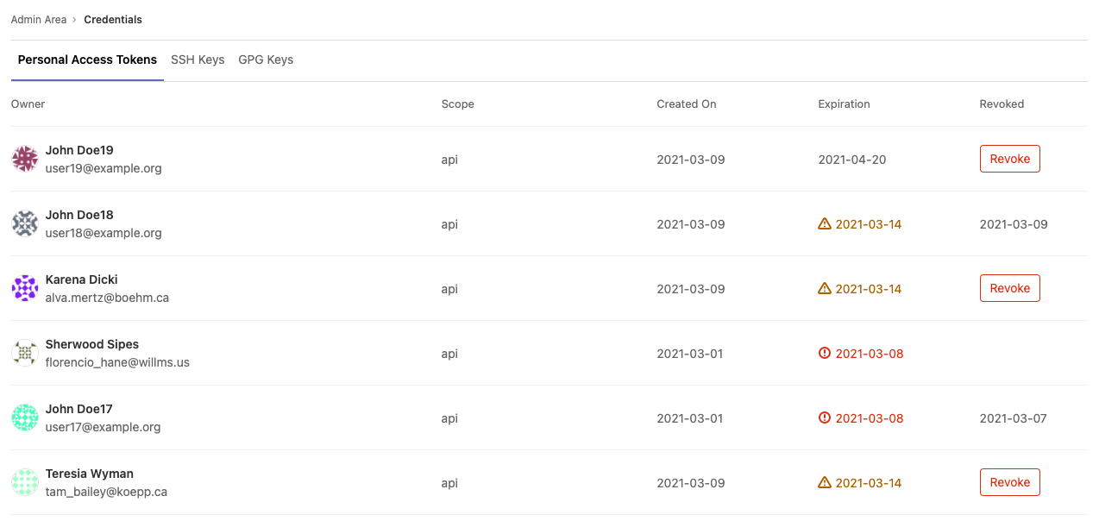Screen dimensions: 1099x521
Task: Click Teresia Wyman's green avatar
Action: pyautogui.click(x=23, y=482)
